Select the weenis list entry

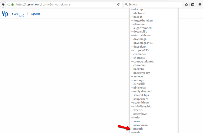pos(137,110)
